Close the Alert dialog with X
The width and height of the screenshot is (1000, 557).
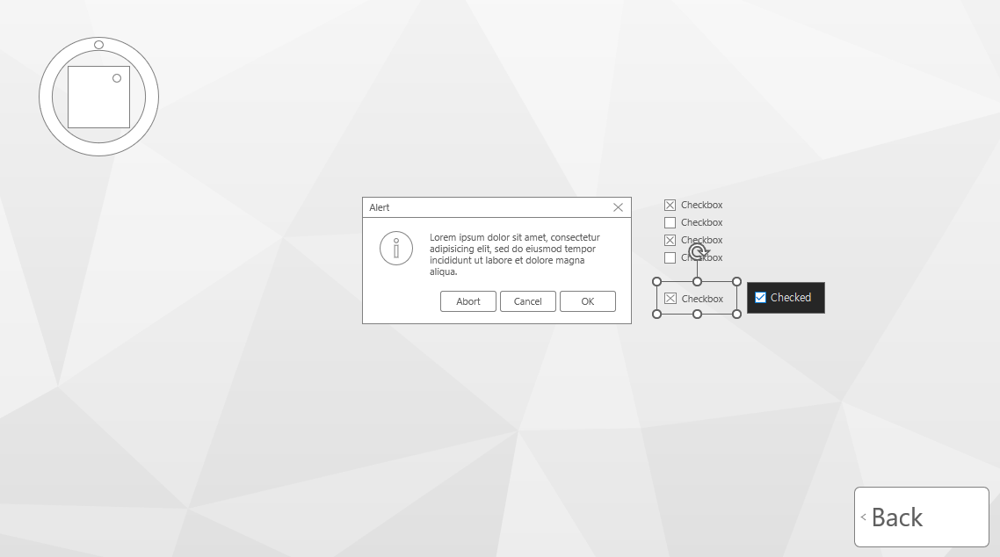(618, 207)
